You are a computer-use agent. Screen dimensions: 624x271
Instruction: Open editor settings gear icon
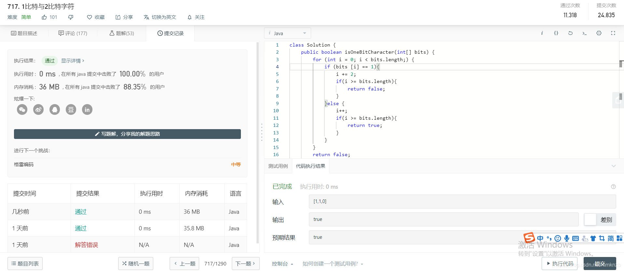coord(599,33)
